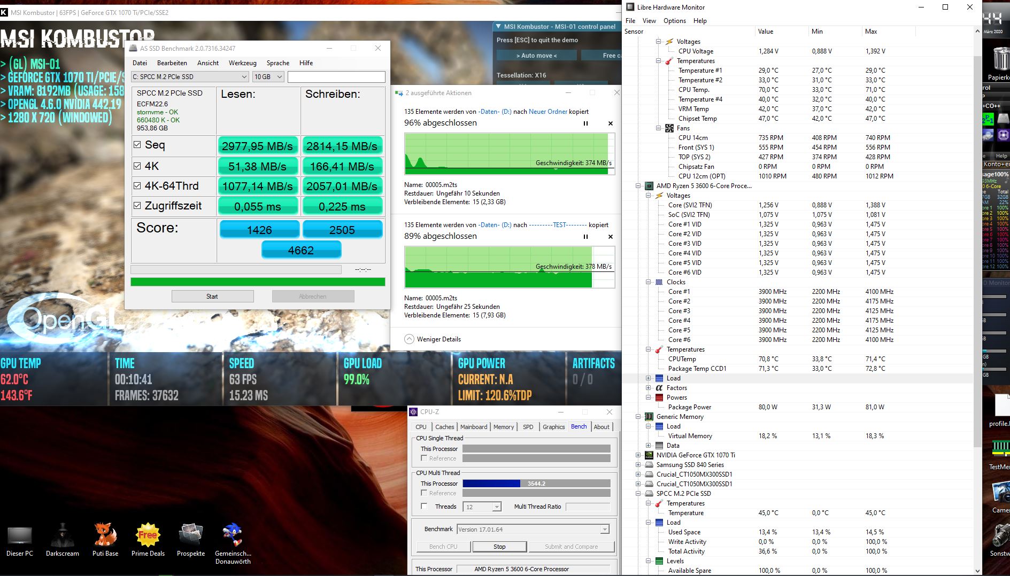Switch to the Mainboard tab in CPU-Z

pos(474,427)
